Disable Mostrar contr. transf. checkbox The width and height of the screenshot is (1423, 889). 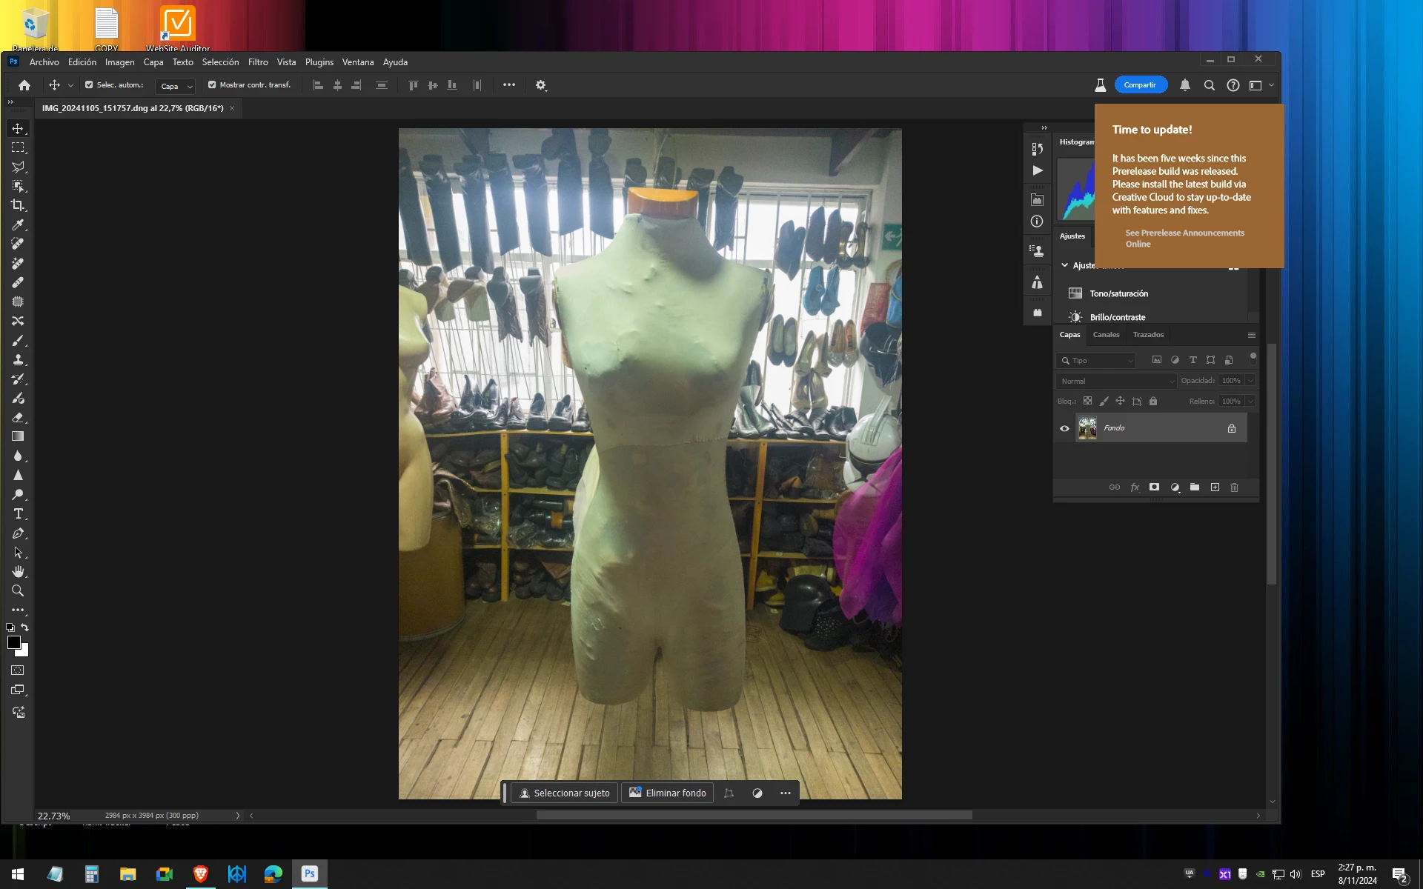(x=212, y=85)
